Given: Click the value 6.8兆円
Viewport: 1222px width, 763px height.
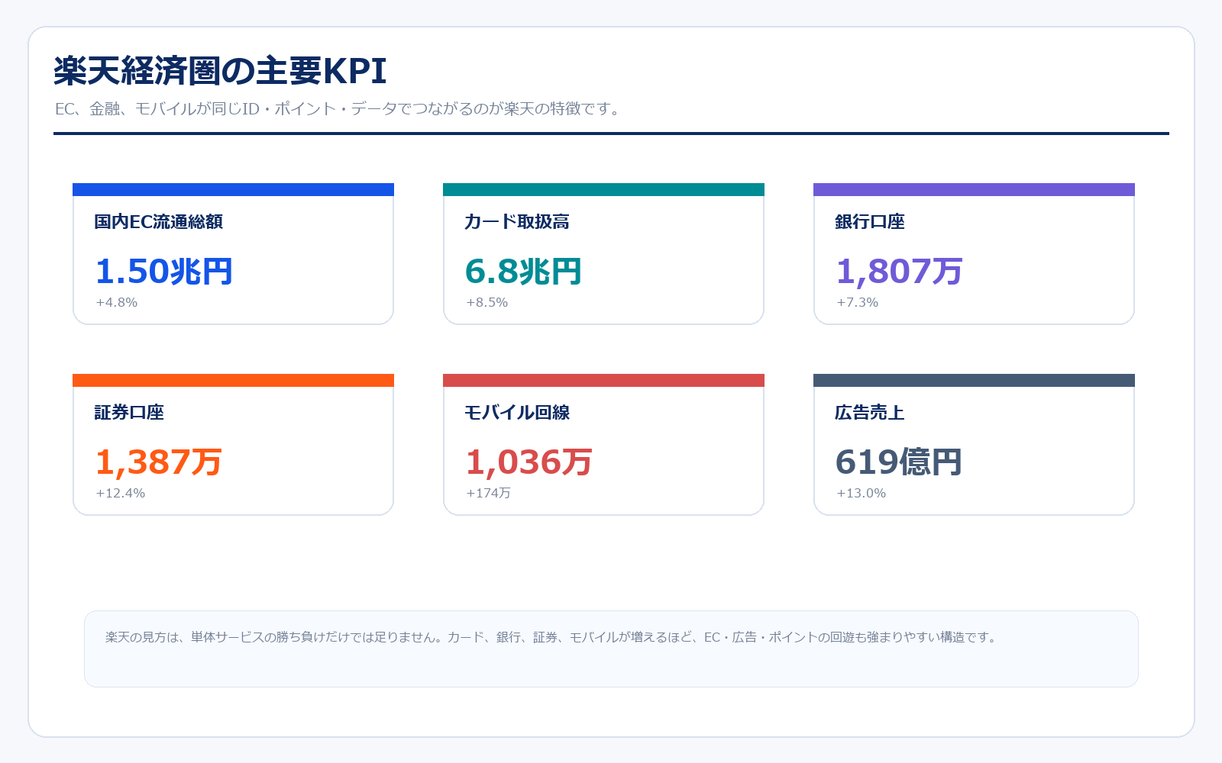Looking at the screenshot, I should 524,271.
